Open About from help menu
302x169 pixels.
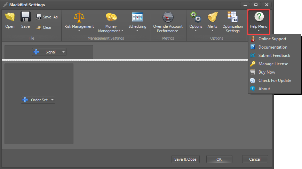[275, 89]
